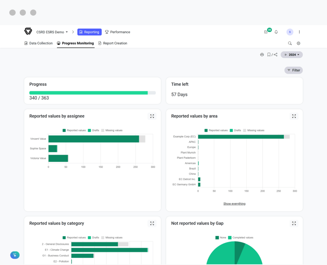The image size is (327, 265).
Task: Click 'China' label in area chart
Action: coord(192,174)
